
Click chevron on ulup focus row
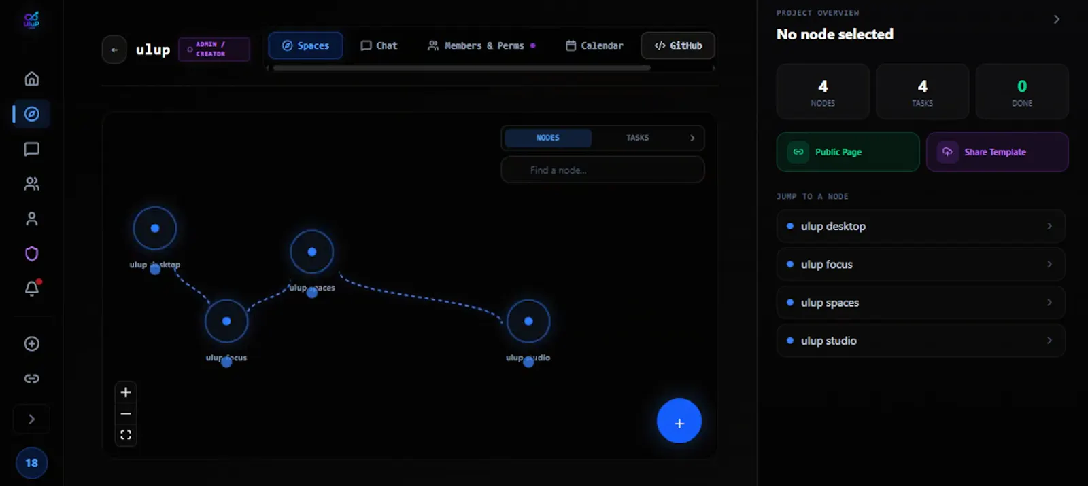tap(1049, 265)
